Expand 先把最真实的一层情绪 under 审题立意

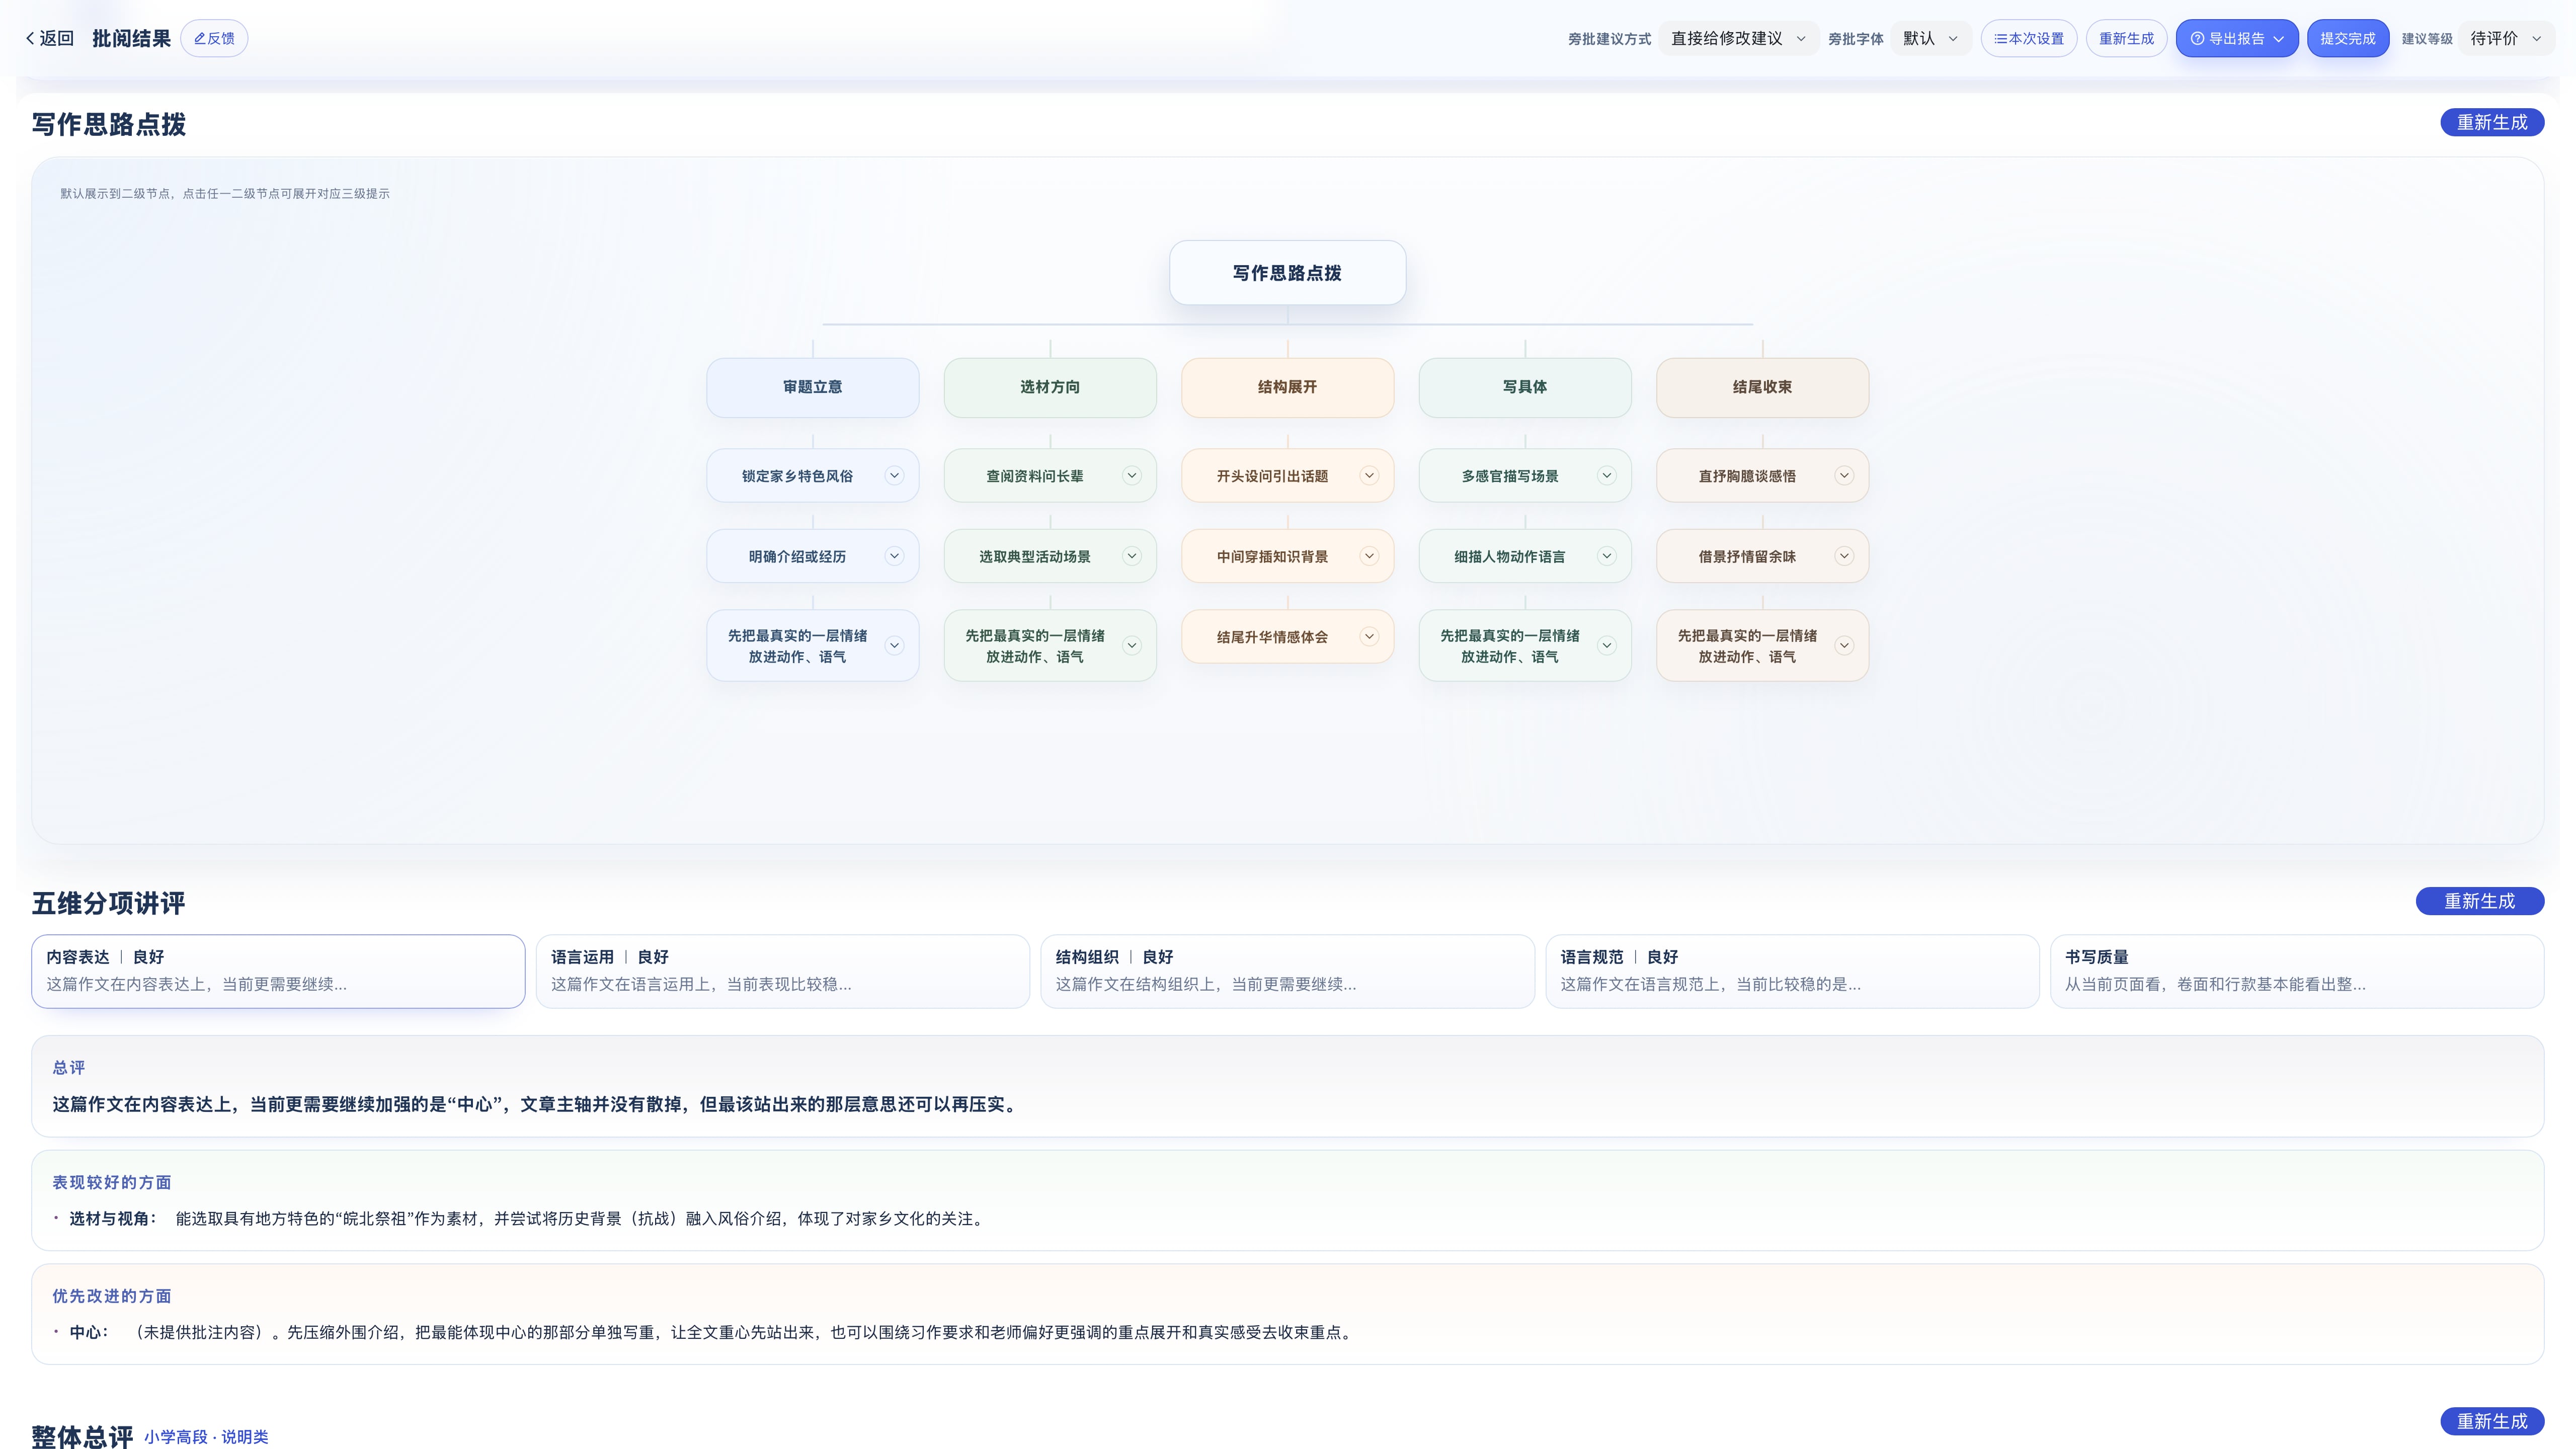click(894, 646)
